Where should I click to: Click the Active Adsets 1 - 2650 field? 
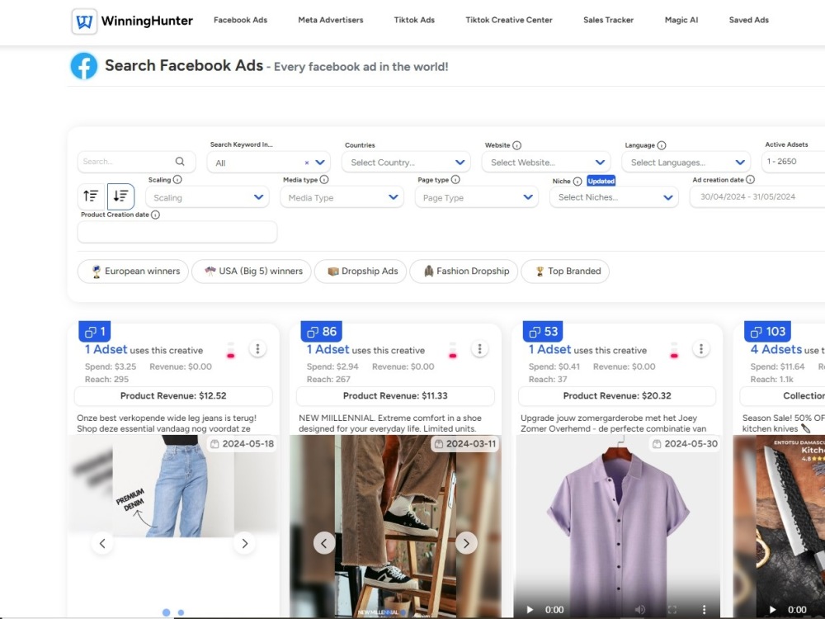[x=794, y=162]
